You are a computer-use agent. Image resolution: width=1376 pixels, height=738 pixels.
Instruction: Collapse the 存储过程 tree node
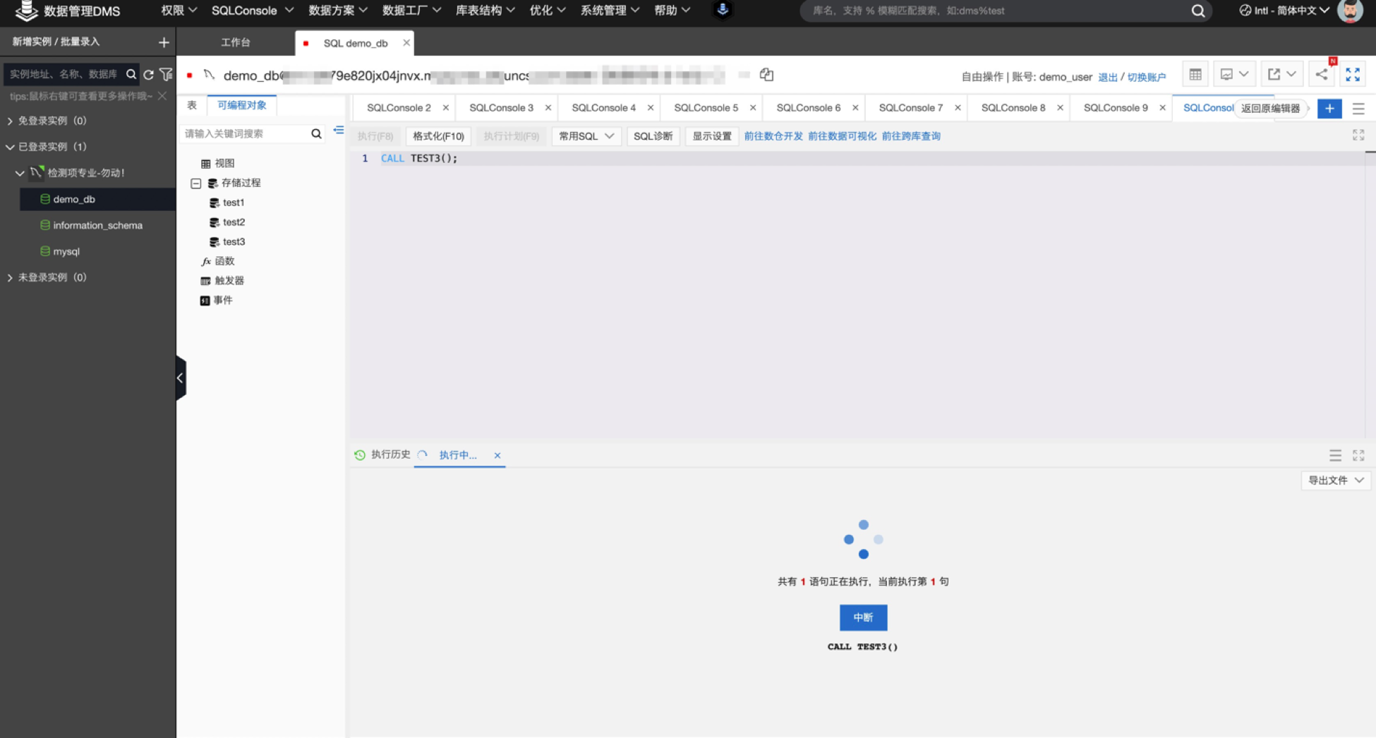point(196,183)
